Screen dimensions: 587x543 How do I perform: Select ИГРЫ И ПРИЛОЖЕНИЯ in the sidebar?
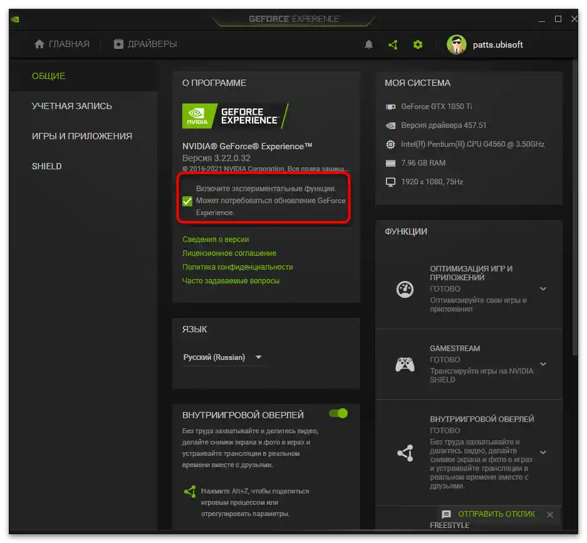point(82,136)
